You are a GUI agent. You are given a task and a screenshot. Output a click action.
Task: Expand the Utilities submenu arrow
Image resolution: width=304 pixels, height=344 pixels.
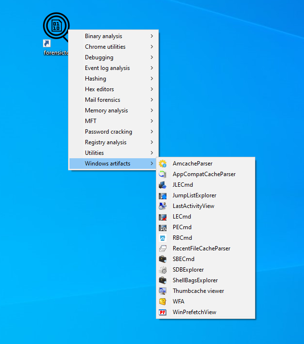(x=152, y=152)
